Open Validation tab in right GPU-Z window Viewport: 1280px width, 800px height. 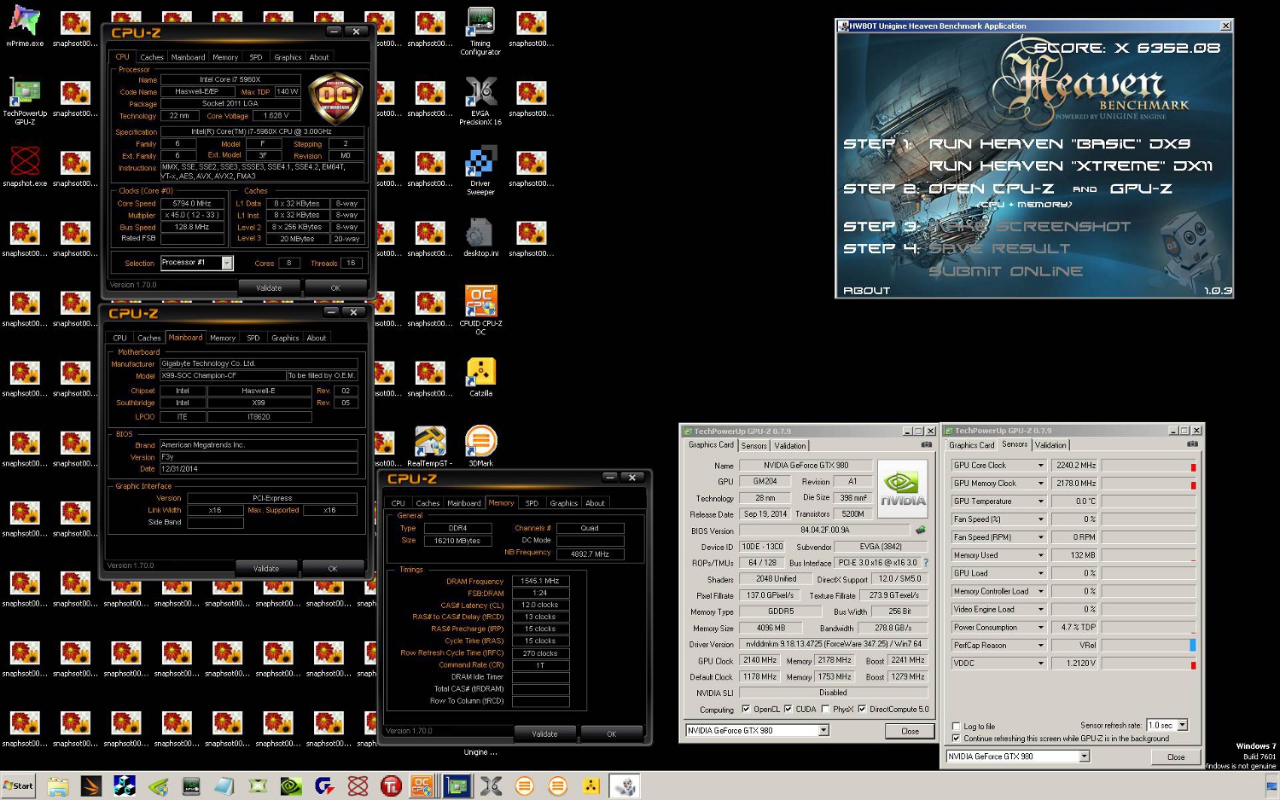coord(1050,444)
